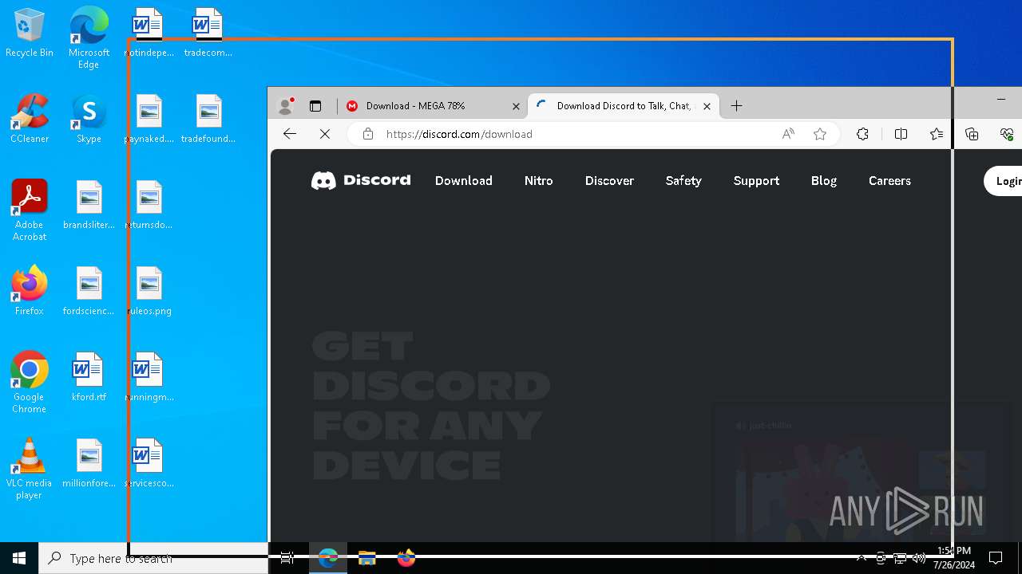Image resolution: width=1022 pixels, height=574 pixels.
Task: Open the Safety nav link
Action: (683, 181)
